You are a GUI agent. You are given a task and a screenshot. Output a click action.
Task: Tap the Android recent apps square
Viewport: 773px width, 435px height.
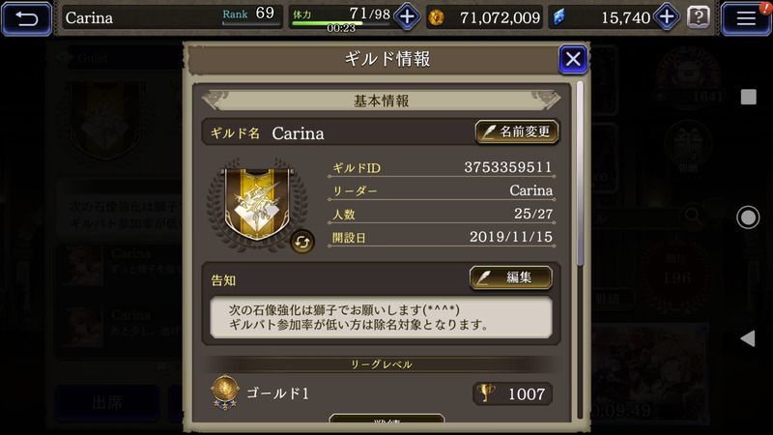pos(748,97)
